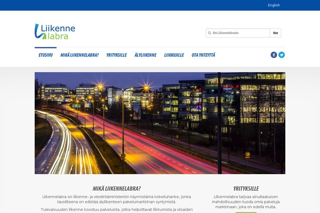
Task: Open the Twitter profile icon
Action: pos(282,55)
